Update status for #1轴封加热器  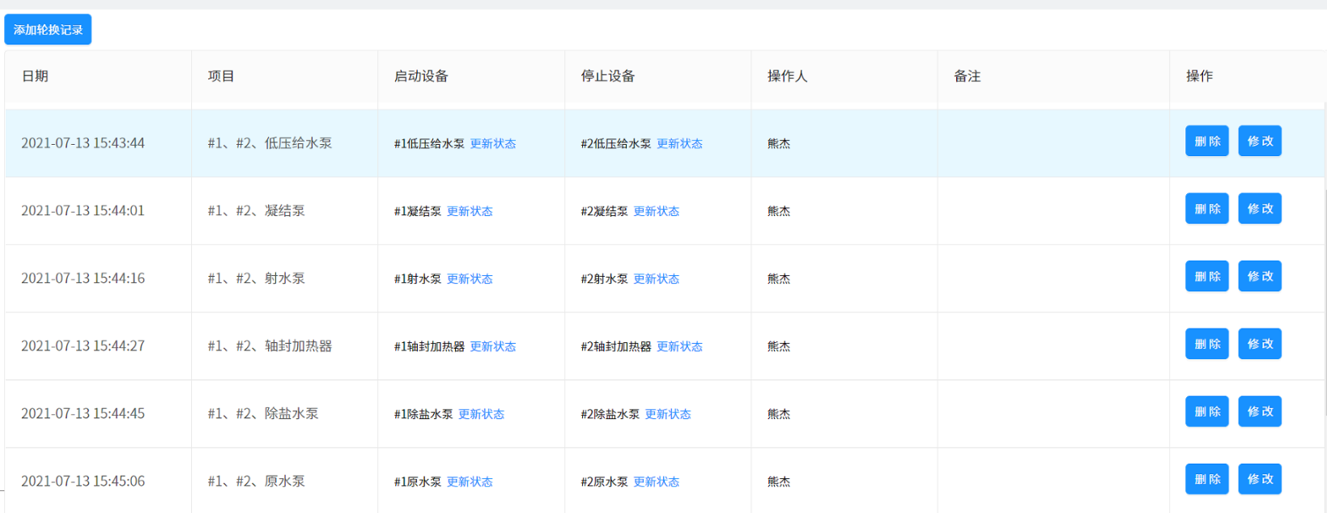pos(492,347)
